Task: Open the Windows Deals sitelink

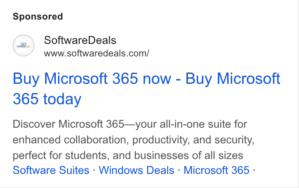Action: click(136, 170)
